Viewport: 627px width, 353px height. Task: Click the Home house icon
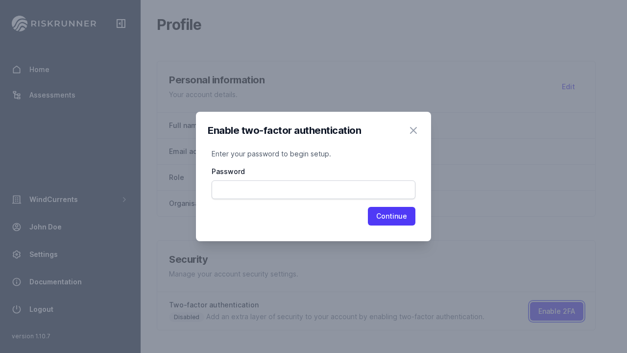click(x=17, y=70)
